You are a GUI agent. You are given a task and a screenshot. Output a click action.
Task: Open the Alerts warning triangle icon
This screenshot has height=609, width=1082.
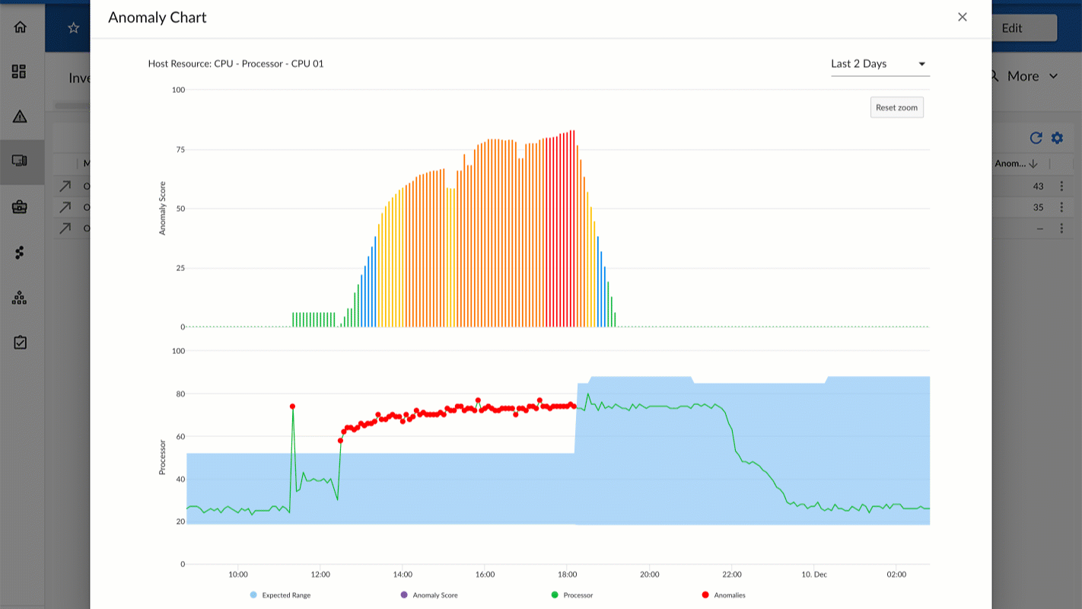(x=20, y=116)
